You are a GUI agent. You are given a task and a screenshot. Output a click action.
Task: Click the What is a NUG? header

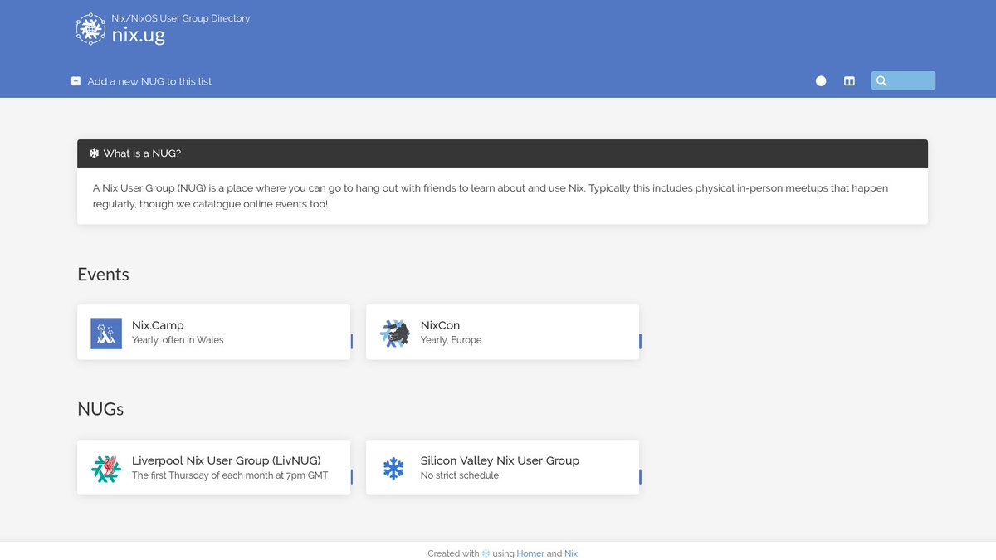tap(502, 153)
